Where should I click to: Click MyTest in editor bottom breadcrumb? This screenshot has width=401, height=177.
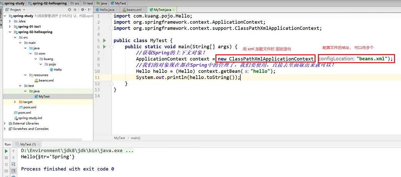120,138
